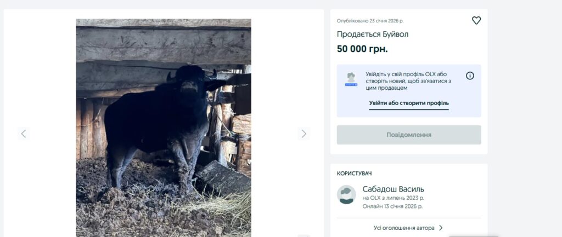
Task: Click the КОРИСТУВАЧ section heading
Action: [x=354, y=174]
